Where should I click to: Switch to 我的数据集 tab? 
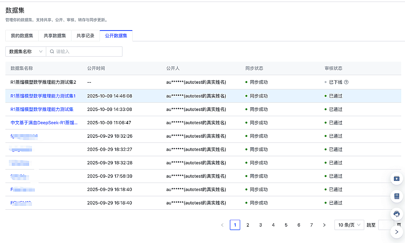point(22,36)
